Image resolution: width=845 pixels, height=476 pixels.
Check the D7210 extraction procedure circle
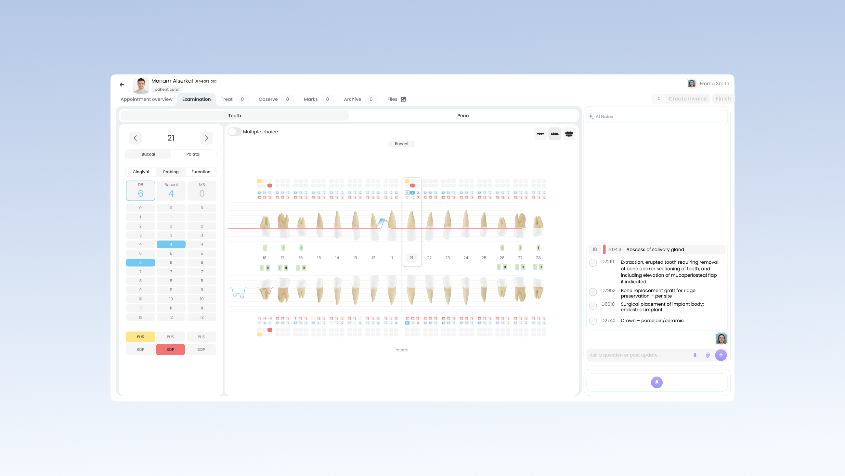click(593, 263)
